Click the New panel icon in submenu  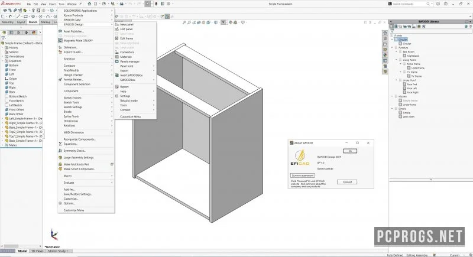(x=116, y=24)
